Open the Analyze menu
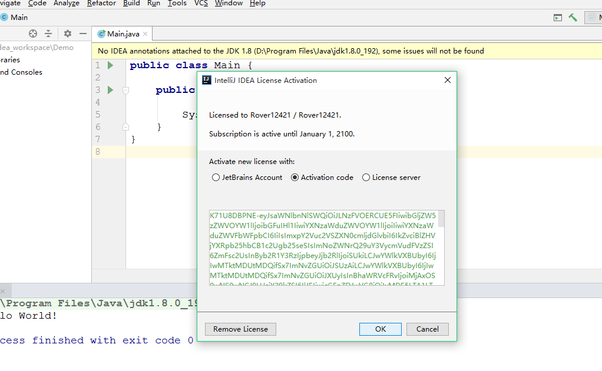The width and height of the screenshot is (602, 371). [x=67, y=4]
